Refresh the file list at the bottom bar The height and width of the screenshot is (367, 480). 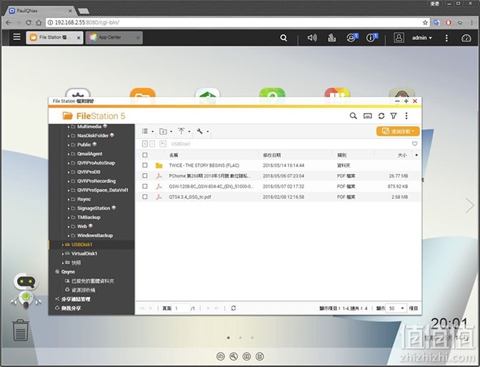234,308
